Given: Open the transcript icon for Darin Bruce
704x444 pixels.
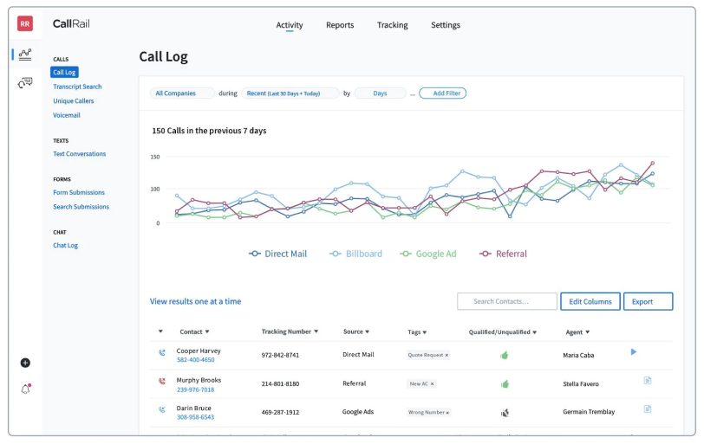Looking at the screenshot, I should pyautogui.click(x=647, y=409).
